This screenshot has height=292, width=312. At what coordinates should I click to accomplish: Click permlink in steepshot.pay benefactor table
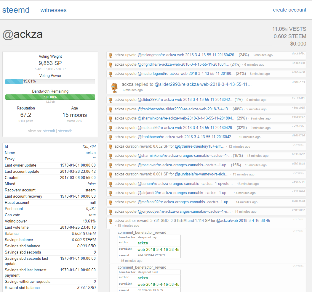click(x=159, y=249)
